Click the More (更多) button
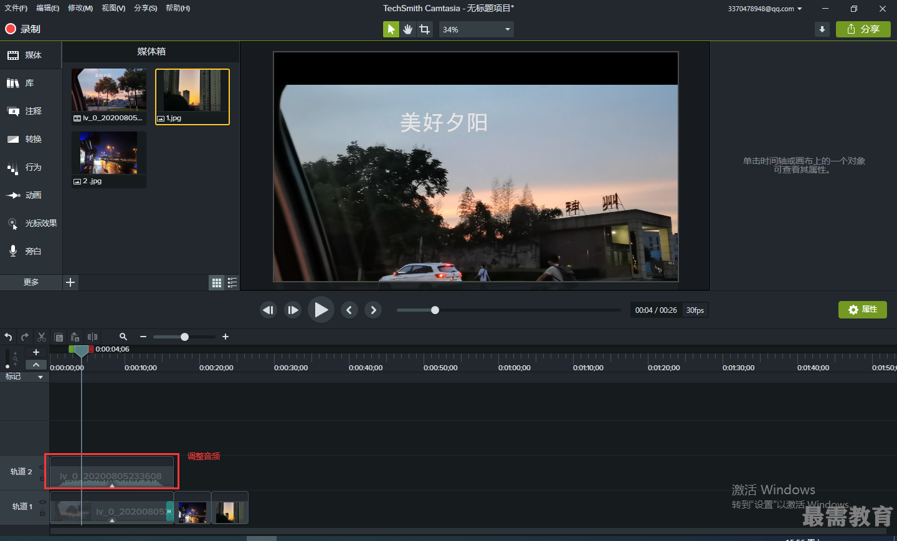 pyautogui.click(x=31, y=282)
